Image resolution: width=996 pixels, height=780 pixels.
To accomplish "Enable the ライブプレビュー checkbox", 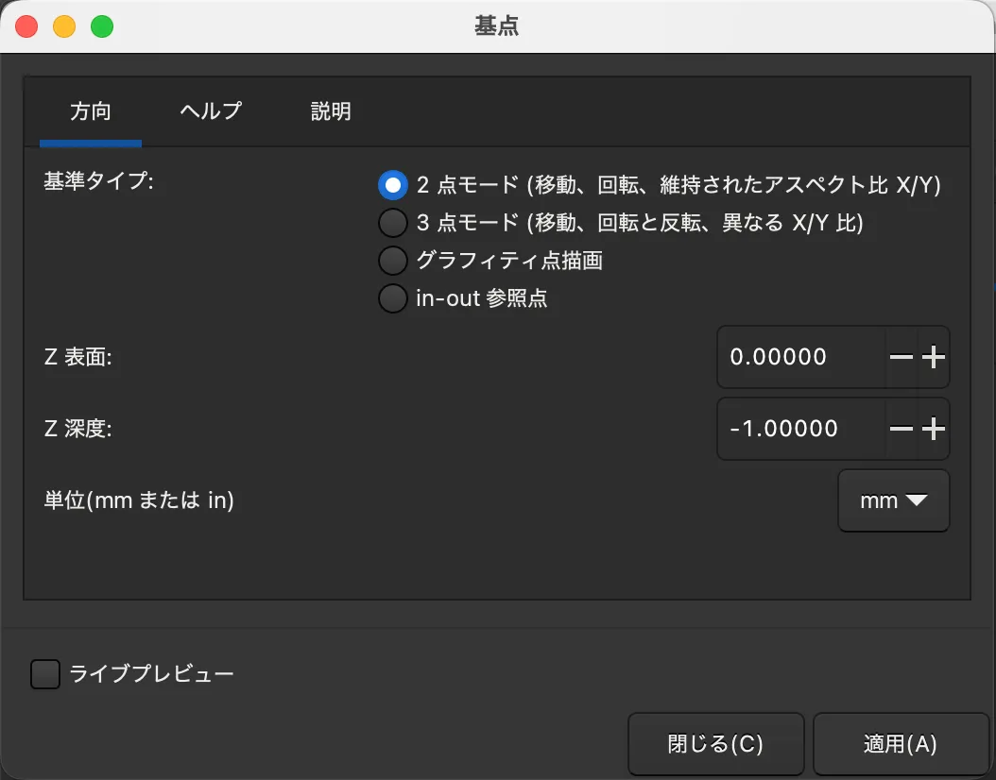I will (x=44, y=673).
